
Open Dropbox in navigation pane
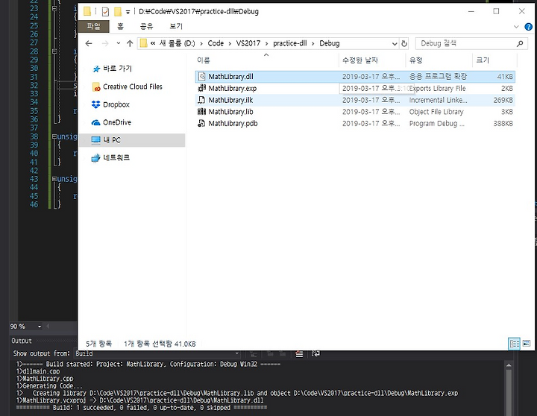pos(111,104)
